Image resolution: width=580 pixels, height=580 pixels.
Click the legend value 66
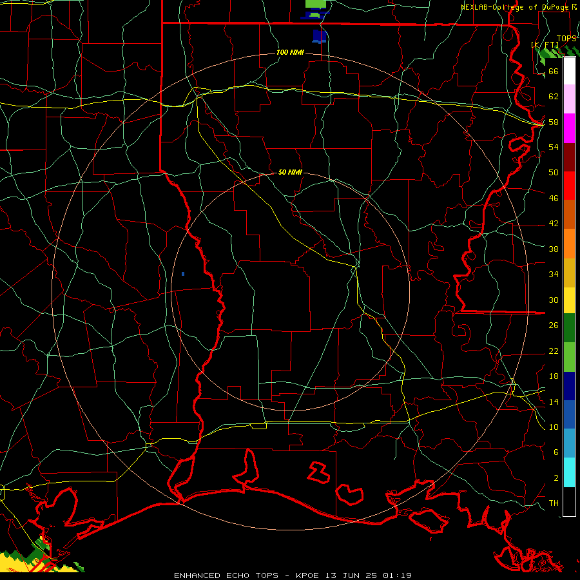coord(554,71)
